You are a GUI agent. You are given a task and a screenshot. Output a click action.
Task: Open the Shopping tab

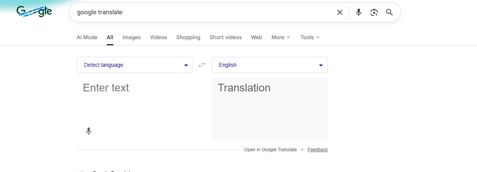(x=188, y=37)
